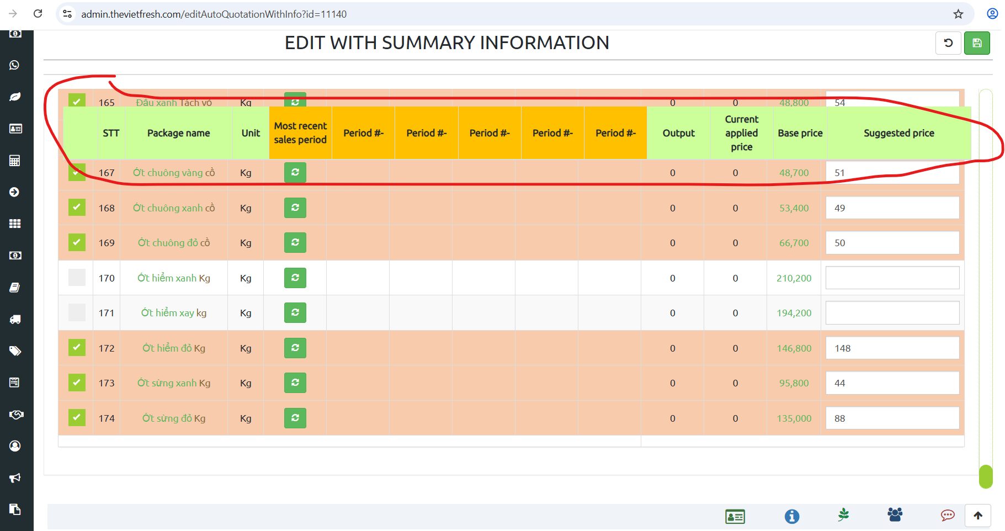Check the box for row 170
The height and width of the screenshot is (531, 1005).
[x=77, y=278]
